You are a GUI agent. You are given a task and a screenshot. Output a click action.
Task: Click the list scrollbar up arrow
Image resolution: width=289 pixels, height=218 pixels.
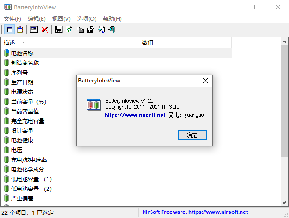pyautogui.click(x=284, y=41)
